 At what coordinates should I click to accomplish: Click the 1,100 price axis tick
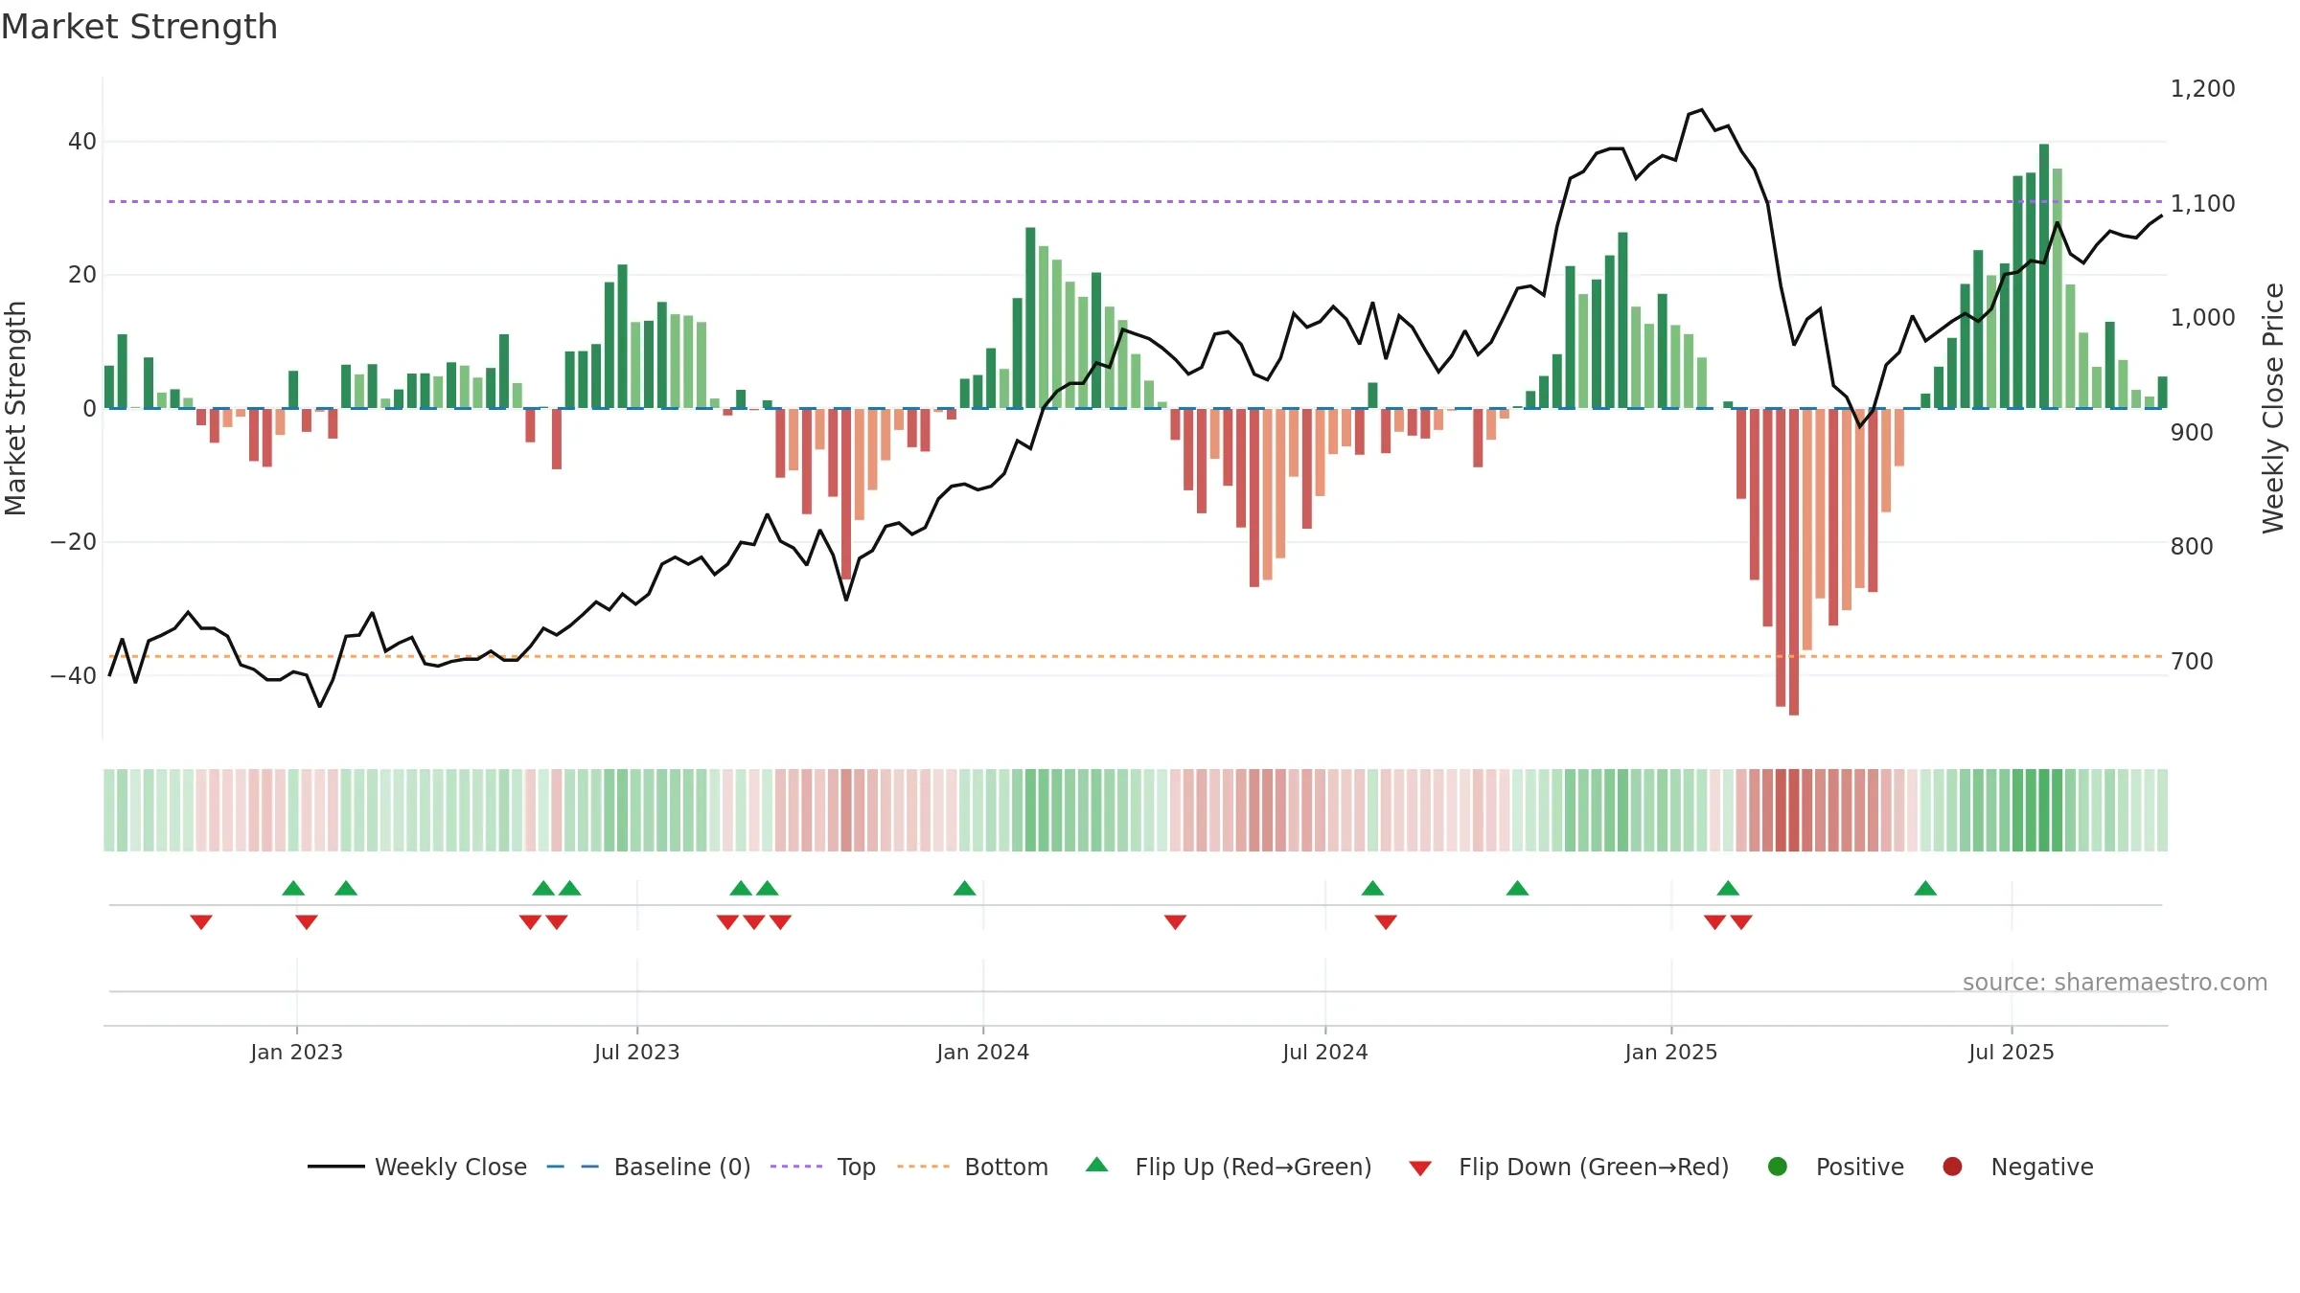coord(2202,204)
